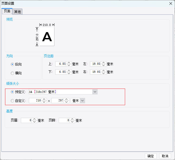This screenshot has width=175, height=160.
Task: Increase the 左 margin value
Action: 104,63
